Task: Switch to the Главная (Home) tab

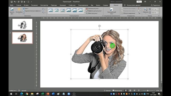Action: (x=19, y=5)
